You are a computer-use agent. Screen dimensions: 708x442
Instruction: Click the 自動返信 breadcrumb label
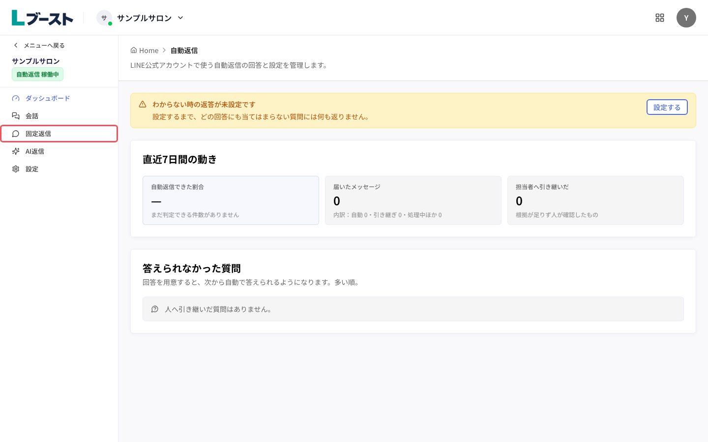184,50
